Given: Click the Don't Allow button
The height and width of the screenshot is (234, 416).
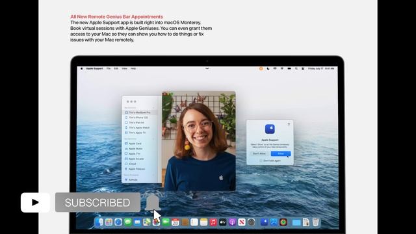Looking at the screenshot, I should [259, 153].
